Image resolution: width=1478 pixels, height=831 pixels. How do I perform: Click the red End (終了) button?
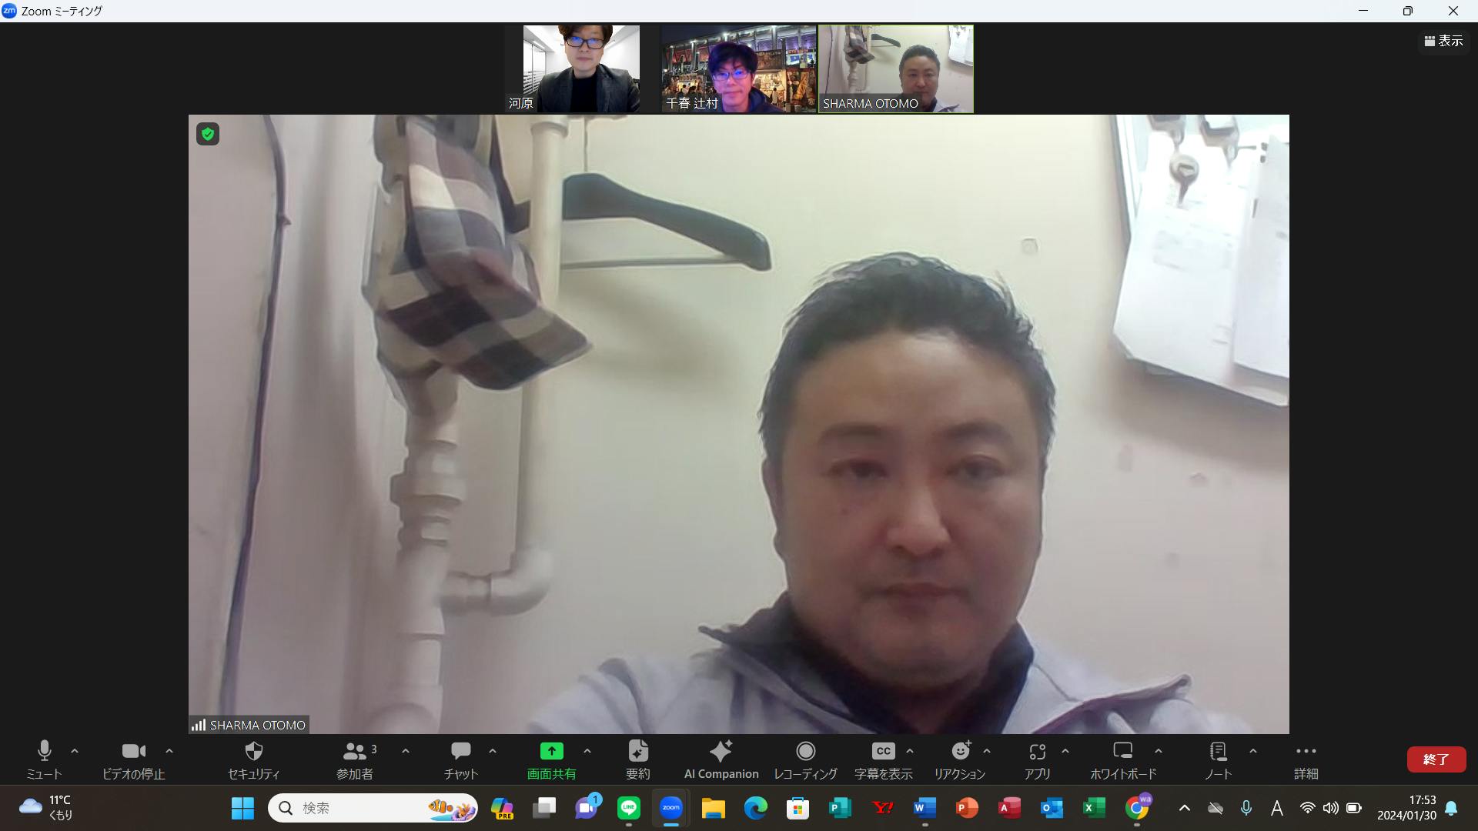[1436, 759]
